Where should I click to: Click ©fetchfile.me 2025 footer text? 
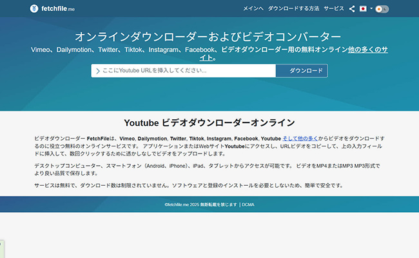[182, 204]
